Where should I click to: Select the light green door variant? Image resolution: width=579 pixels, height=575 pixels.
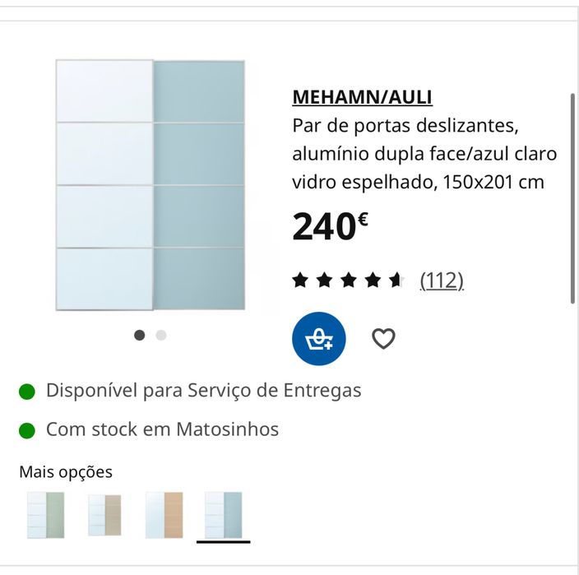point(45,515)
